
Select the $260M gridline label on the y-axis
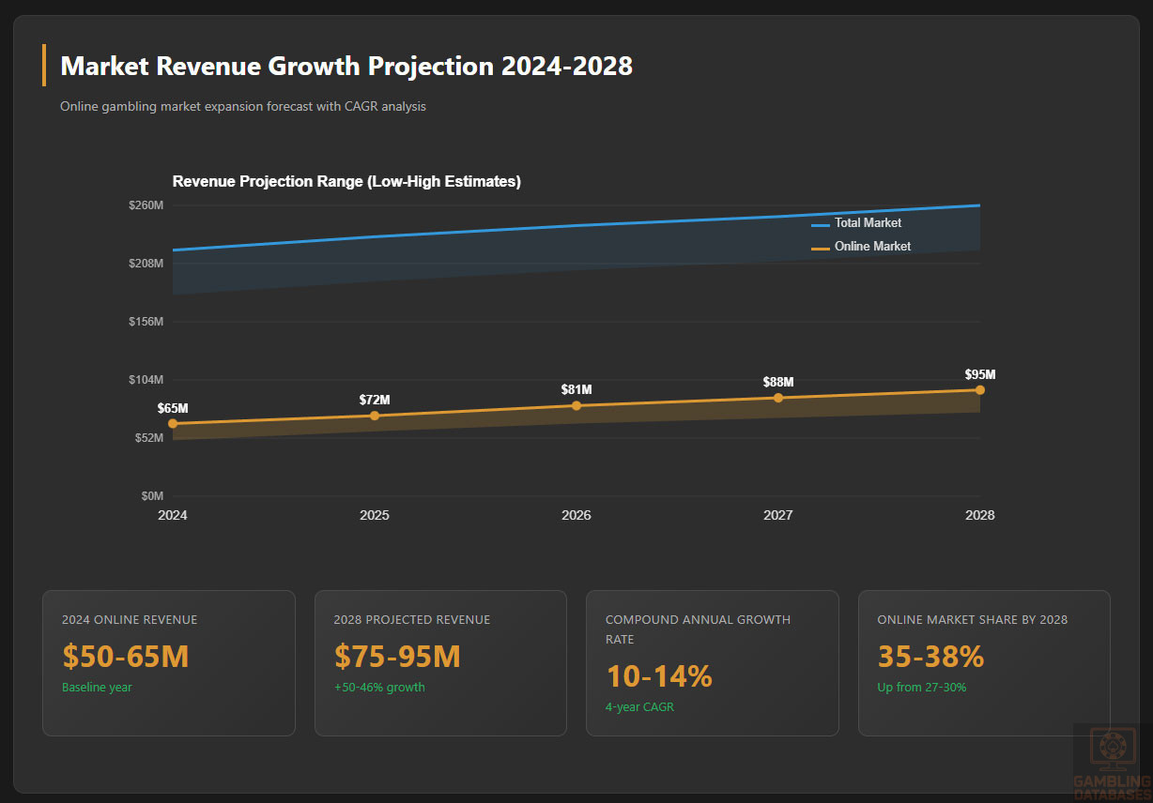coord(148,205)
